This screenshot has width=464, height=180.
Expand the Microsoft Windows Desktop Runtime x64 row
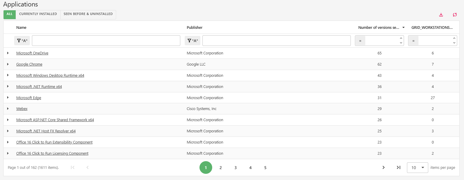[8, 75]
